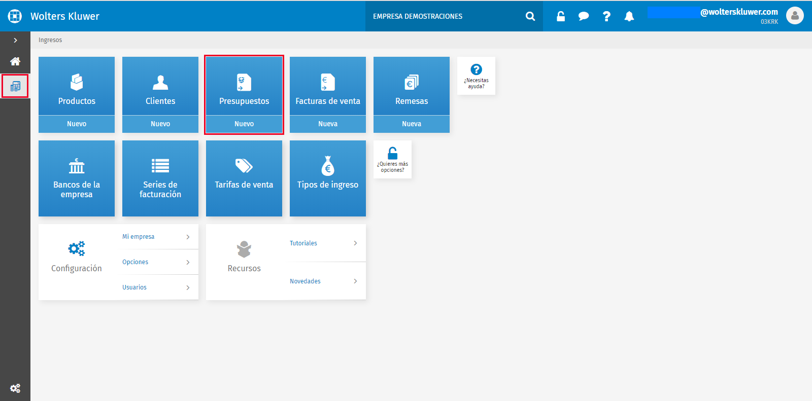Click the @wolterskluwer.com account email
Viewport: 812px width, 401px height.
pyautogui.click(x=739, y=12)
